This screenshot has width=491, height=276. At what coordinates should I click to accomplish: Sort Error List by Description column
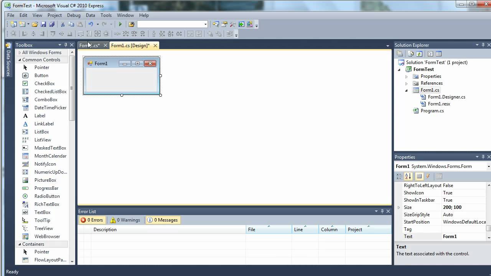coord(168,230)
